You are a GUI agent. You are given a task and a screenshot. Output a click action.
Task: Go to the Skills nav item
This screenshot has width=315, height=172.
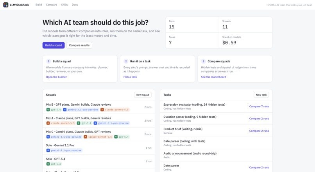point(64,5)
